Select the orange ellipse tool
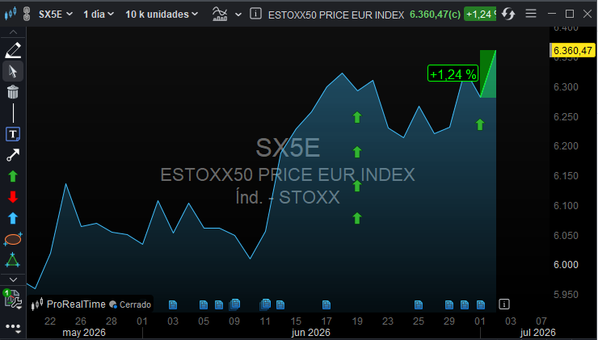 (x=13, y=239)
